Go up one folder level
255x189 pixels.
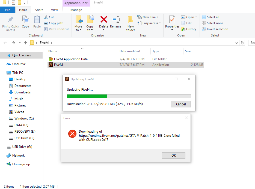25,43
